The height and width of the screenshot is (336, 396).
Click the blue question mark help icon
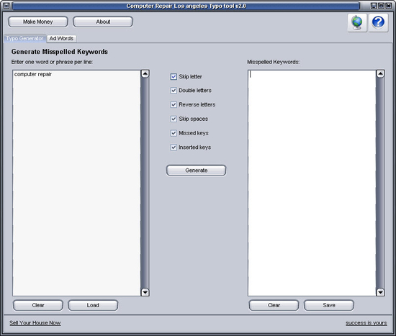(x=378, y=23)
